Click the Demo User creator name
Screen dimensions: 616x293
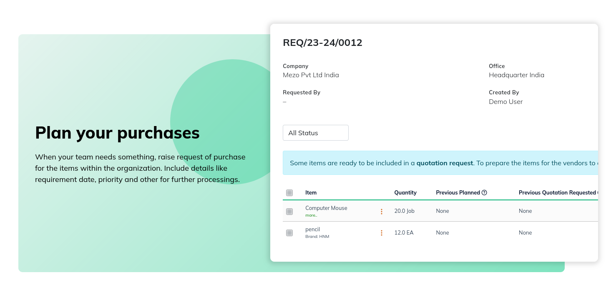click(x=505, y=102)
